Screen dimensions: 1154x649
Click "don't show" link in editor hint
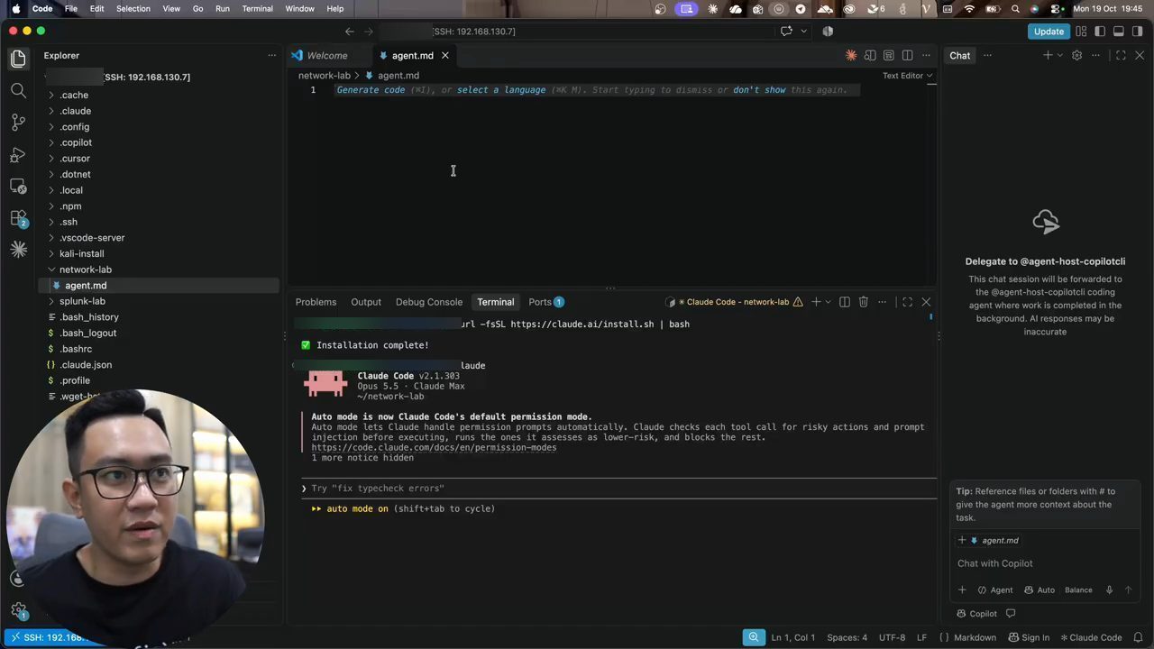point(759,90)
